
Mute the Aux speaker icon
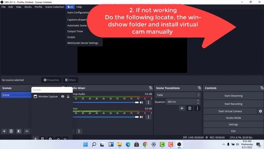click(141, 117)
